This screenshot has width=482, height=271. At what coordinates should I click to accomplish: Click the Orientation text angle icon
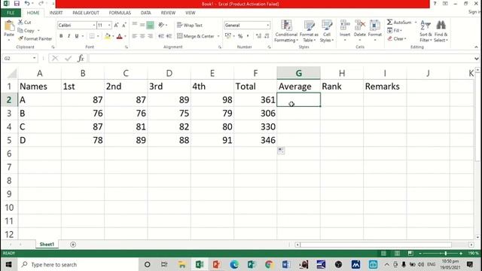[x=161, y=25]
